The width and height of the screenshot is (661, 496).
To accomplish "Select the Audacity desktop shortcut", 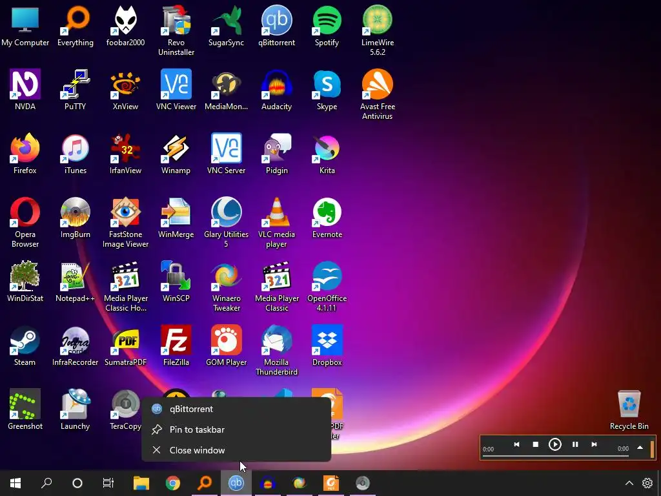I will point(277,90).
